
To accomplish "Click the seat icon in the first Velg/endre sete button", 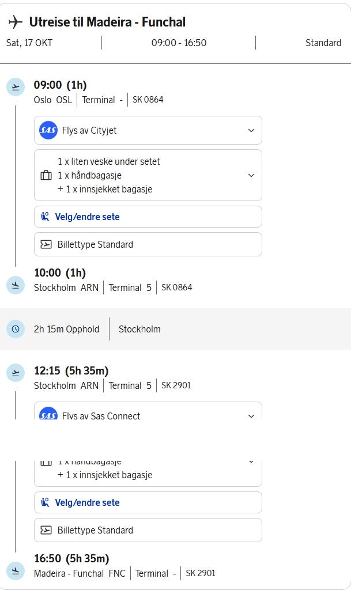I will click(45, 217).
